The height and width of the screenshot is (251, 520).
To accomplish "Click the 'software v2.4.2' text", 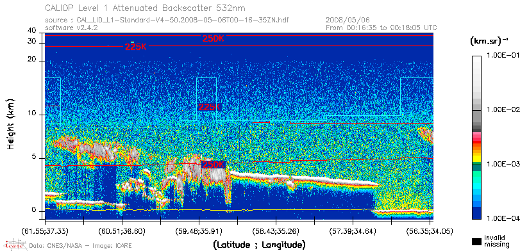I will [x=71, y=28].
